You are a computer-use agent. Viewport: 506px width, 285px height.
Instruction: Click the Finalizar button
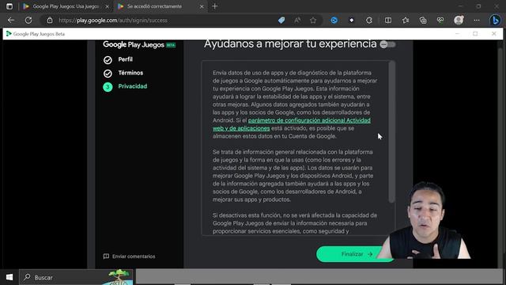click(355, 254)
